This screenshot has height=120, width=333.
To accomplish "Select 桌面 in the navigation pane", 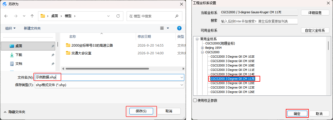I will click(28, 46).
